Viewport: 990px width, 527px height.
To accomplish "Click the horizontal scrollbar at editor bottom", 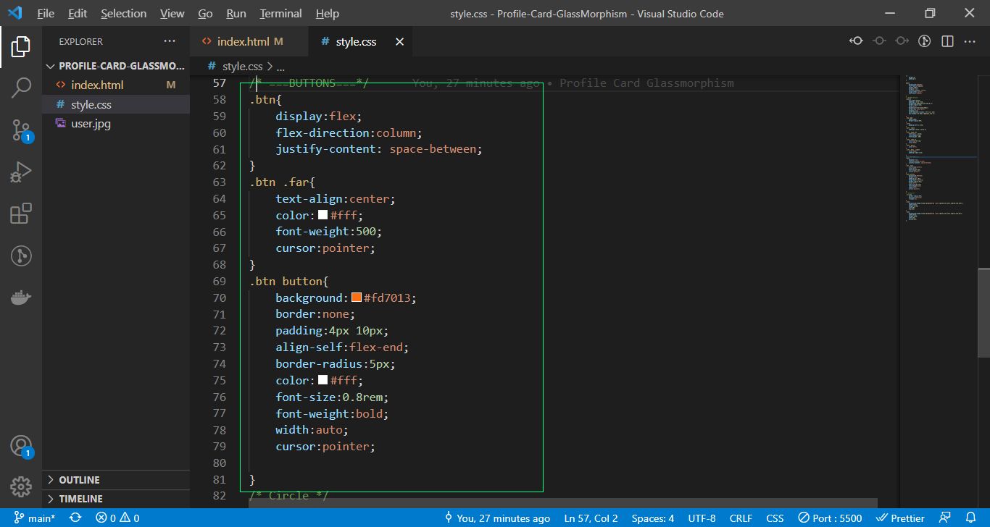I will (x=562, y=502).
